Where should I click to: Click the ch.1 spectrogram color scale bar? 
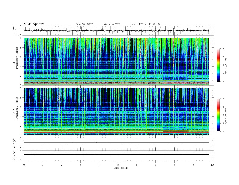tap(218, 65)
